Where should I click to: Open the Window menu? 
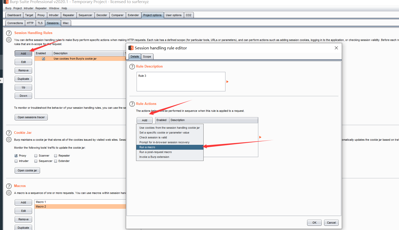click(54, 8)
